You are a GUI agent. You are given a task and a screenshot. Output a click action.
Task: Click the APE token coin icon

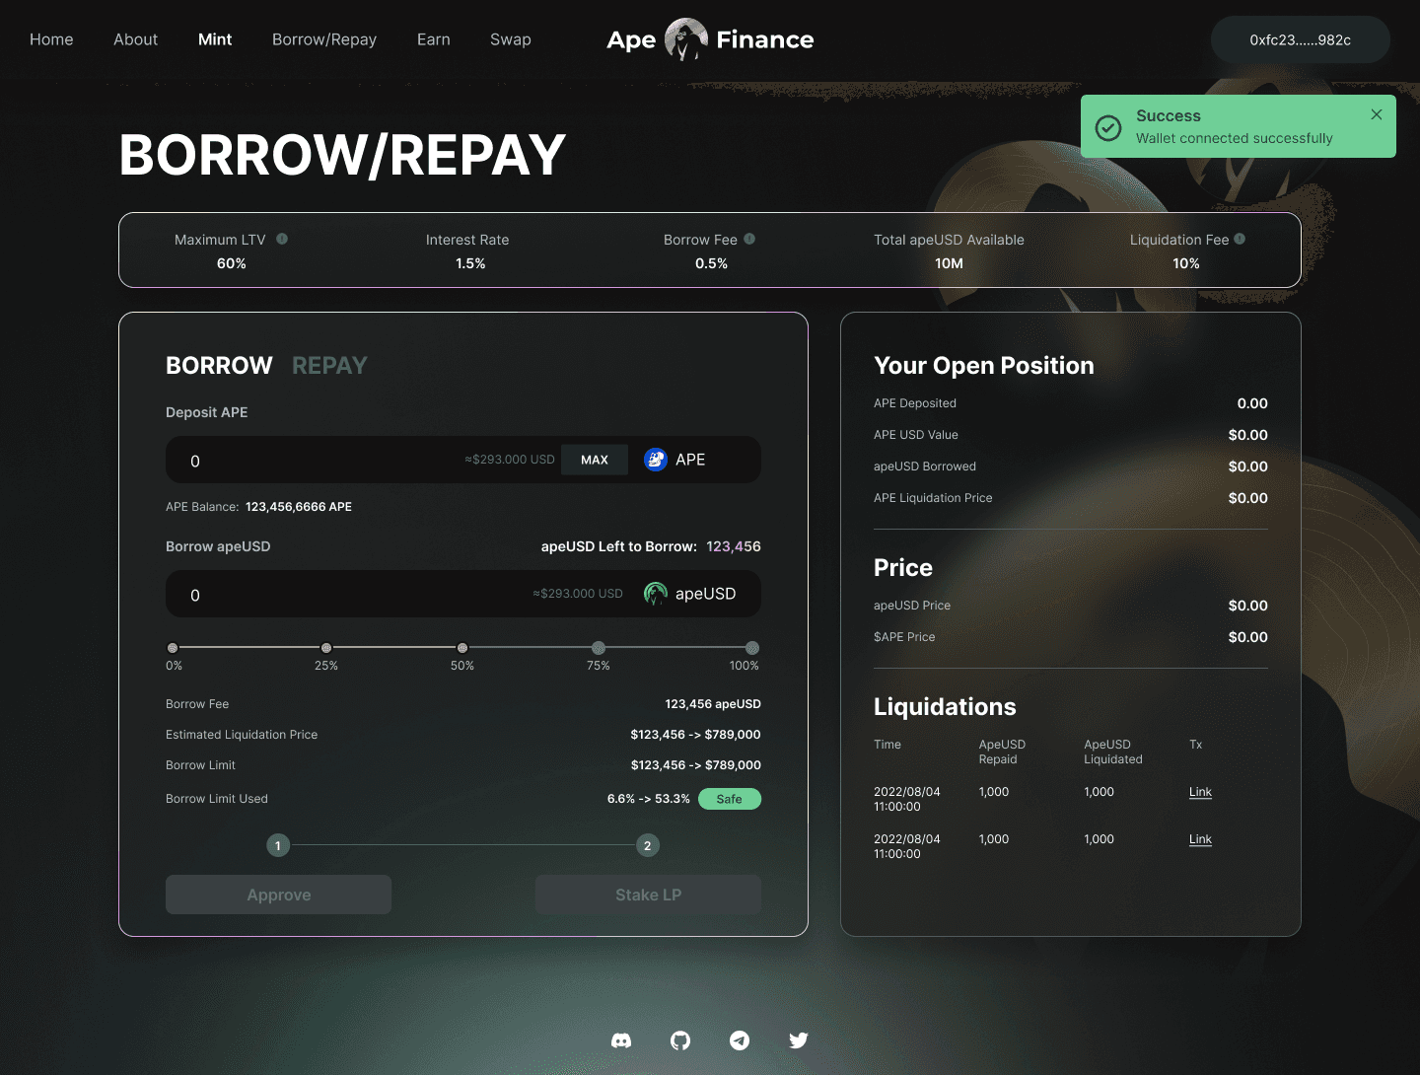(656, 460)
